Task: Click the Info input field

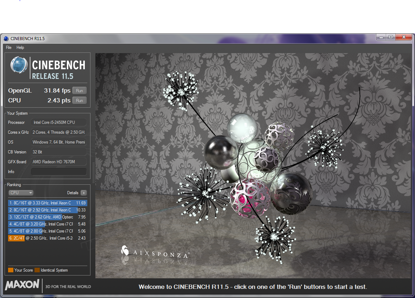Action: tap(59, 171)
